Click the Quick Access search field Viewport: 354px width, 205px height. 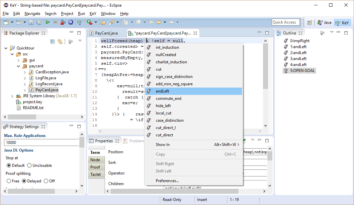pos(286,22)
